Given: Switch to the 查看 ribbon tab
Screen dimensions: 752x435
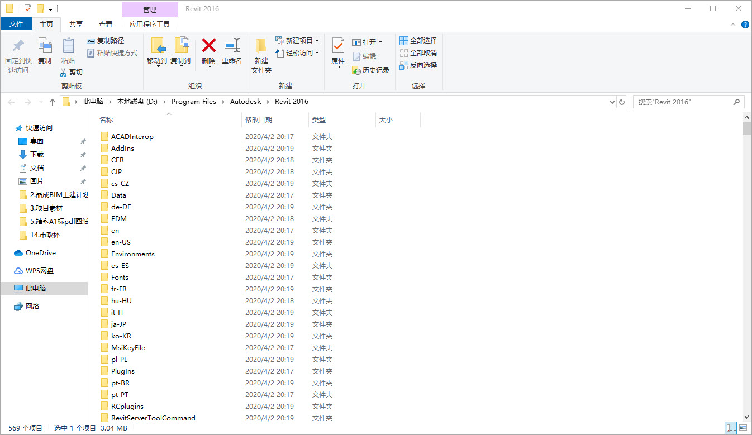Looking at the screenshot, I should coord(106,24).
